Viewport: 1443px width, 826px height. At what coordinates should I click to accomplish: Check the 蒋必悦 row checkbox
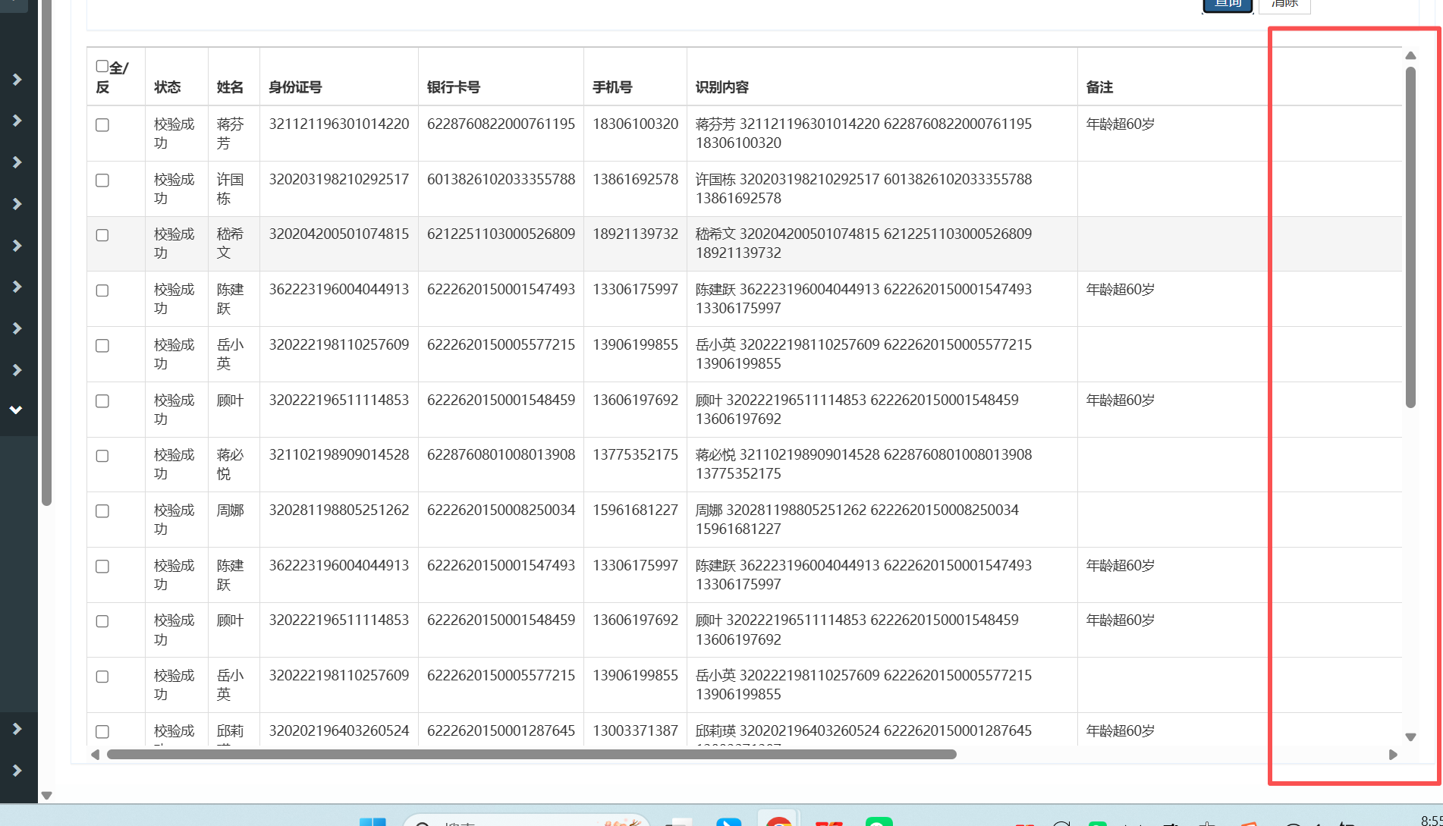pyautogui.click(x=102, y=456)
